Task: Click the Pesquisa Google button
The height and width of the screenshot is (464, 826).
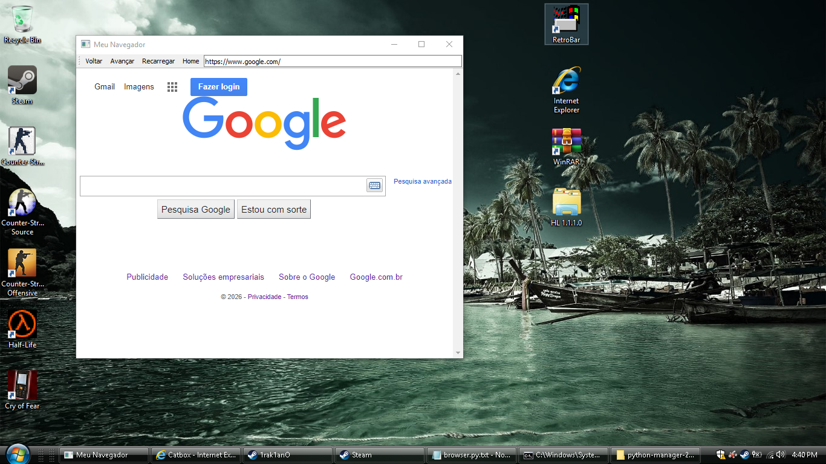Action: pos(195,210)
